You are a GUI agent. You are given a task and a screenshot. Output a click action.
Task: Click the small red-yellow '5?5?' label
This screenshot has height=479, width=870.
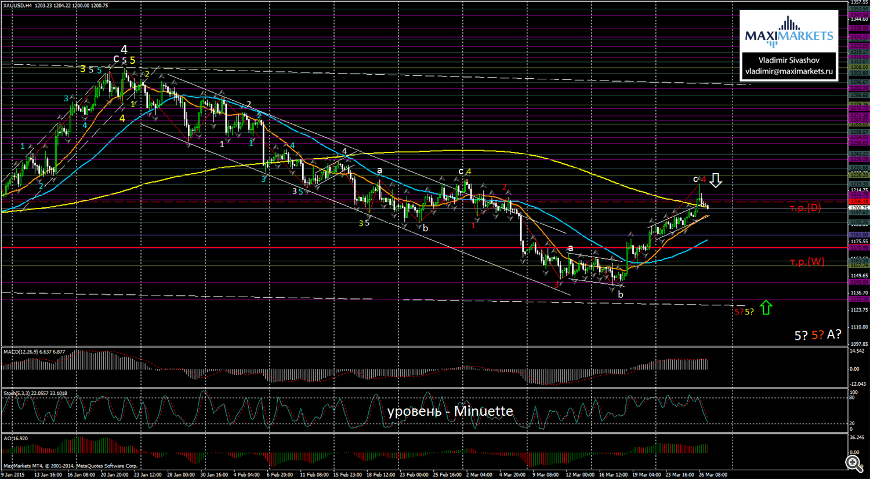tap(744, 312)
